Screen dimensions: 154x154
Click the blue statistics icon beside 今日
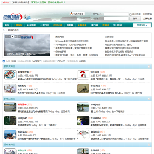click(3, 61)
